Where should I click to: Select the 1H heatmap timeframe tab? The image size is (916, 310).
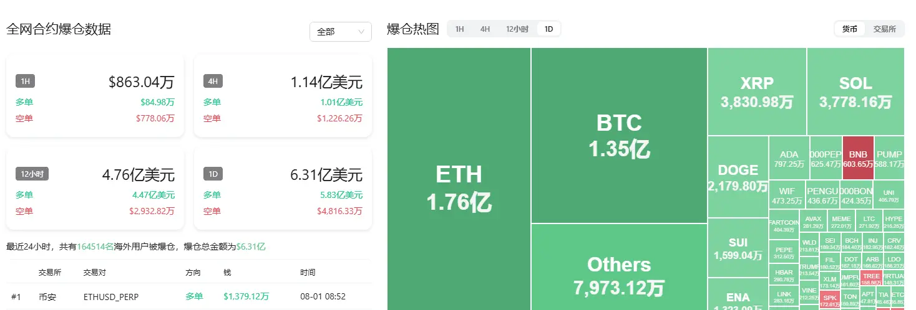tap(459, 29)
